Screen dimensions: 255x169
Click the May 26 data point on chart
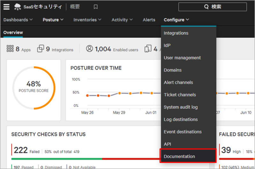coord(87,96)
